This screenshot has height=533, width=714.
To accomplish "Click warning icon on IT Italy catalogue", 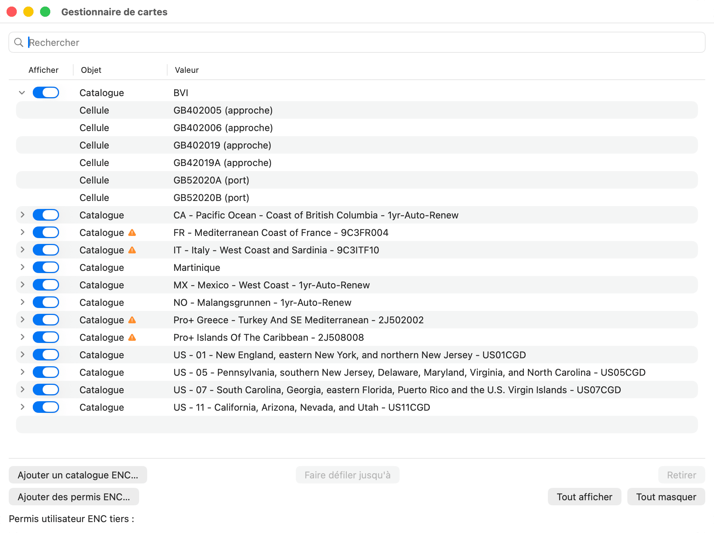I will click(x=132, y=250).
